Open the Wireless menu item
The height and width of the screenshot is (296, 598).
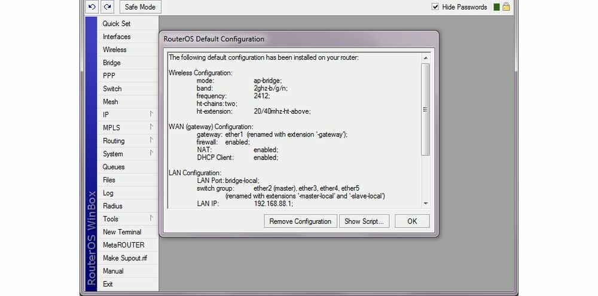click(127, 50)
